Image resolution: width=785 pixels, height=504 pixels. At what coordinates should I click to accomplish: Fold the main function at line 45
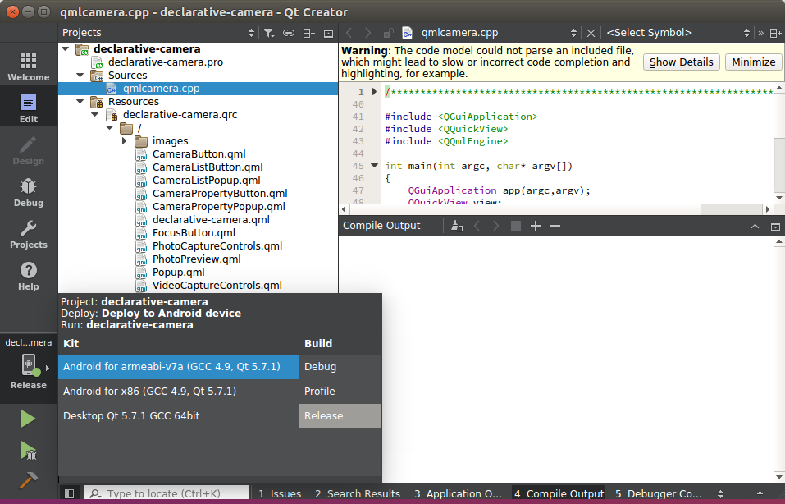pyautogui.click(x=374, y=165)
